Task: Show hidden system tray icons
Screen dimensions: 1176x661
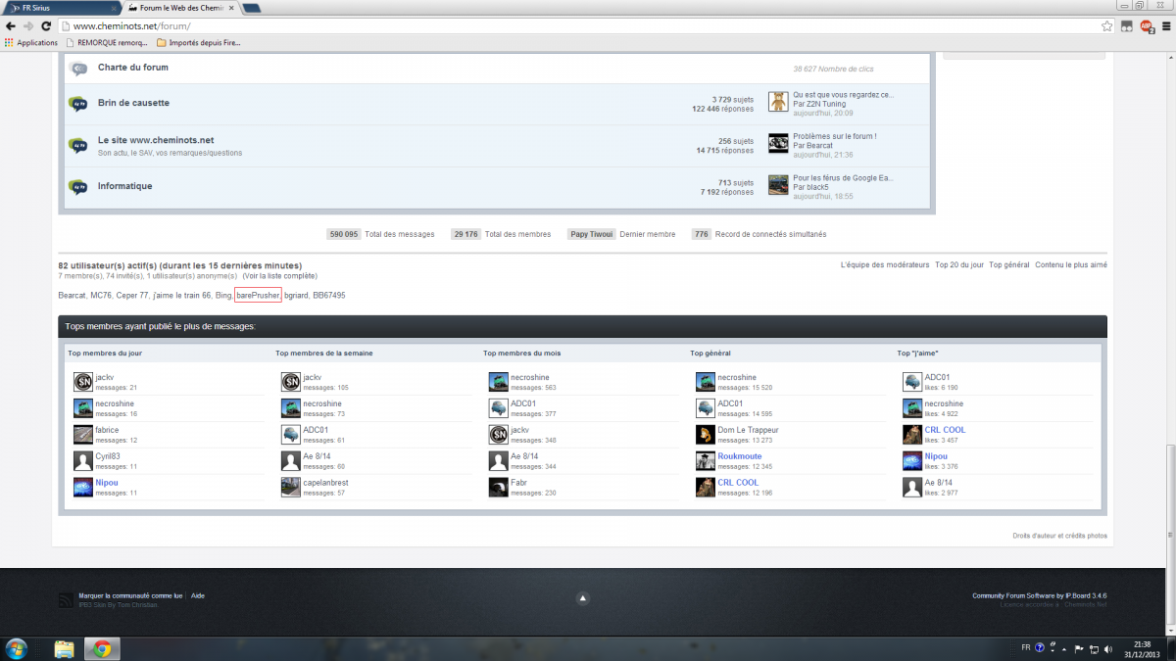Action: tap(1064, 648)
